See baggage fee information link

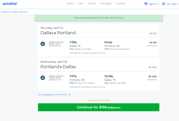click(52, 95)
